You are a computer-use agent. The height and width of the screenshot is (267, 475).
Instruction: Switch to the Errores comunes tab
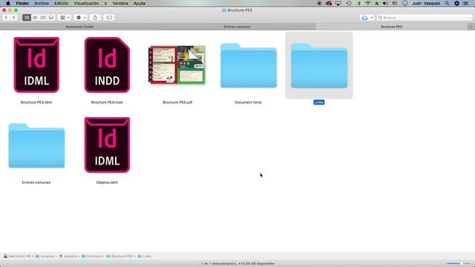coord(237,27)
